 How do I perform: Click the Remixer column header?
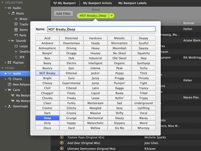pos(191,23)
